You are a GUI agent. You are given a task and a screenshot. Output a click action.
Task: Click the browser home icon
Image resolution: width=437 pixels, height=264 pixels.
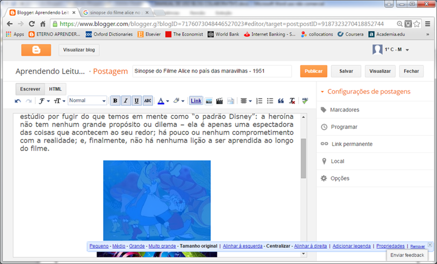tap(43, 24)
